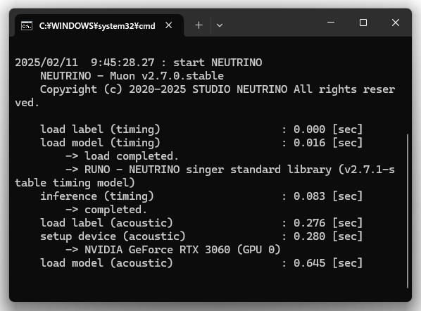Click the 0.645 [sec] acoustic model value

click(x=328, y=263)
